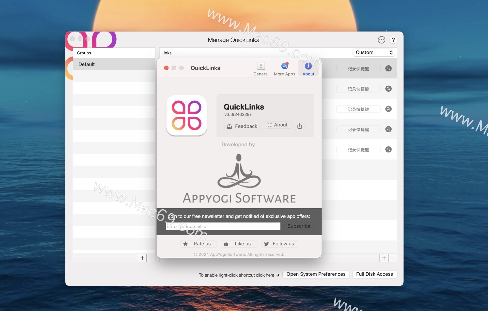Viewport: 488px width, 311px height.
Task: Focus the newsletter email input field
Action: [x=223, y=226]
